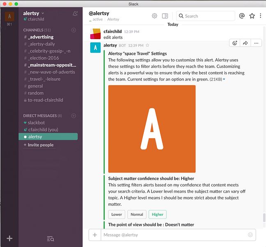The width and height of the screenshot is (266, 247).
Task: Select the alertsy direct message
Action: click(48, 137)
